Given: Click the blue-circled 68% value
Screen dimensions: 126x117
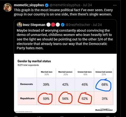Looking at the screenshot, I should (x=105, y=85).
